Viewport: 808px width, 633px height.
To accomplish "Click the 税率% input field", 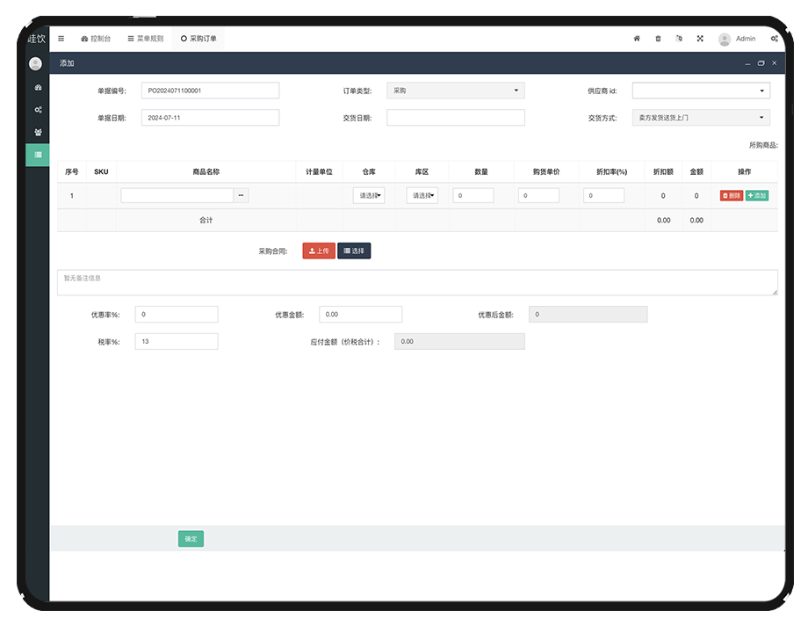I will click(x=177, y=341).
